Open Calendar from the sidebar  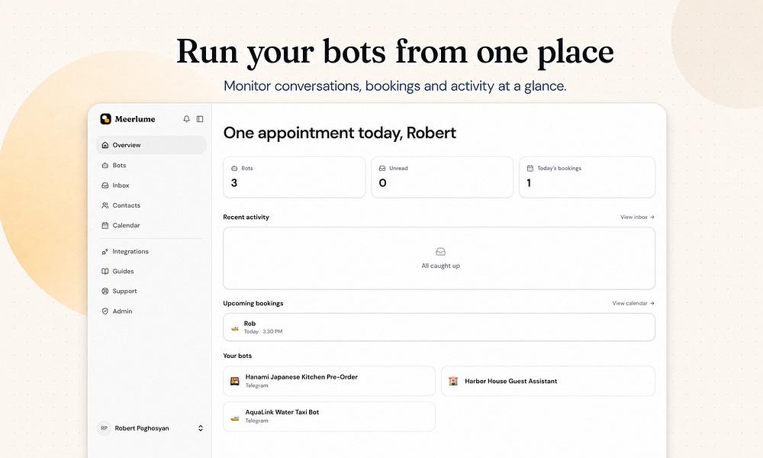point(151,225)
